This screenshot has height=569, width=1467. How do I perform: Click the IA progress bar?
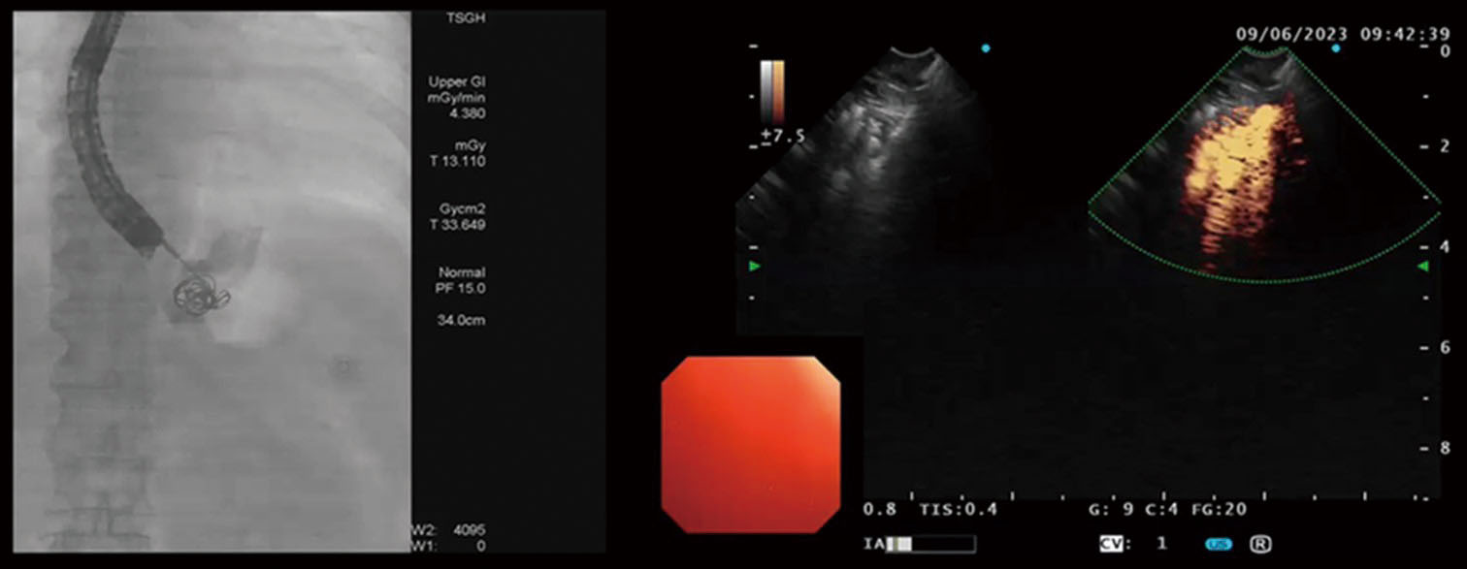929,545
